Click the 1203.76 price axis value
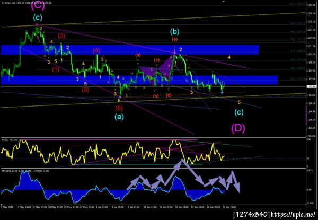The image size is (318, 220). pyautogui.click(x=311, y=55)
